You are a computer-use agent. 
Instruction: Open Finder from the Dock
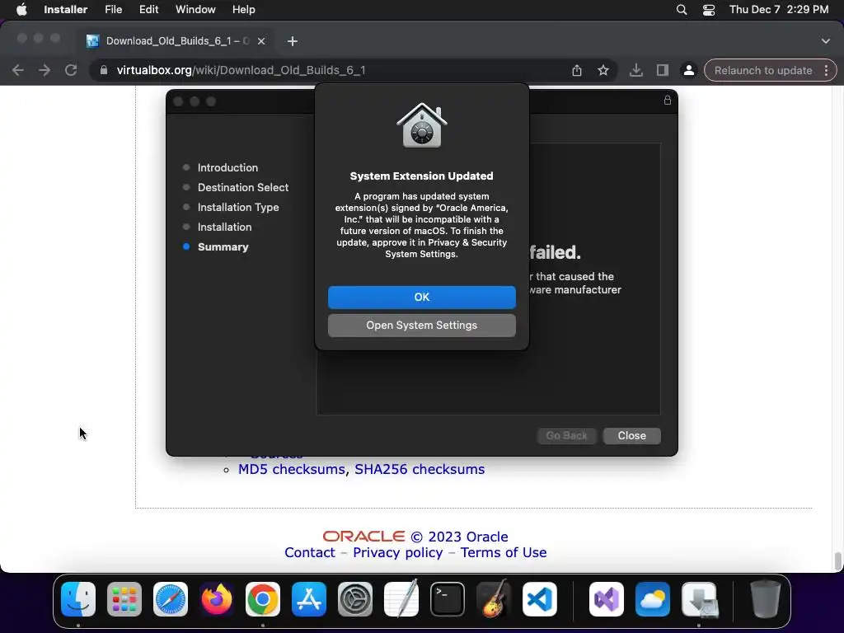tap(78, 599)
